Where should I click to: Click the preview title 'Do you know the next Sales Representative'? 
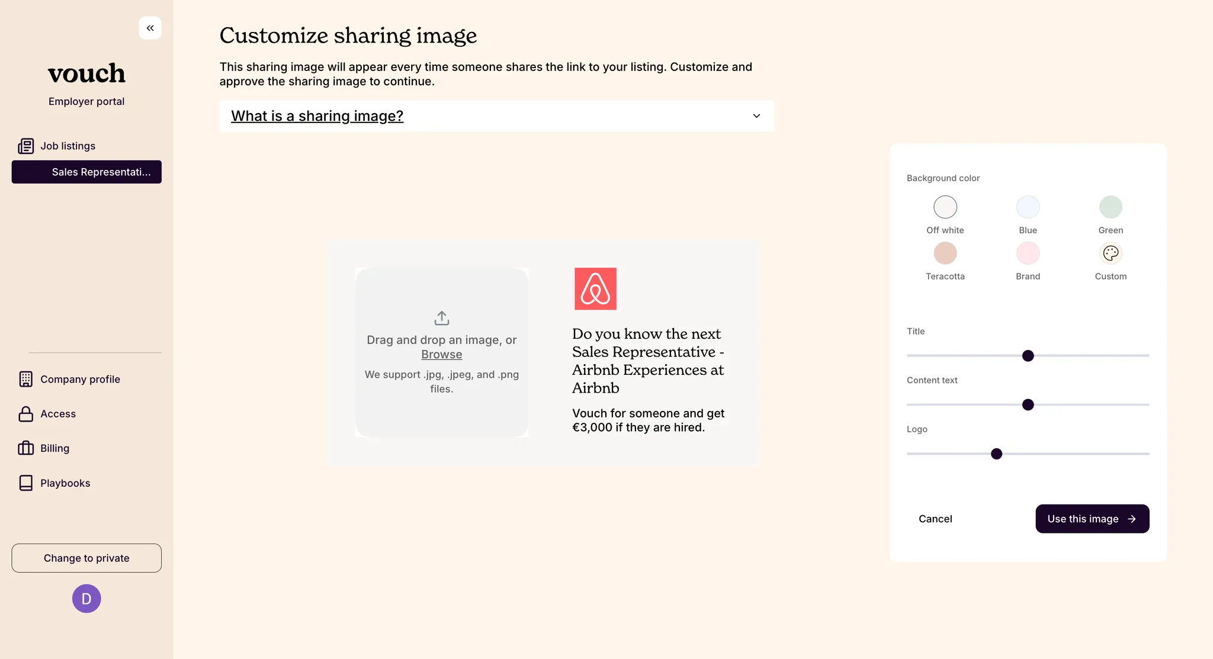[648, 361]
